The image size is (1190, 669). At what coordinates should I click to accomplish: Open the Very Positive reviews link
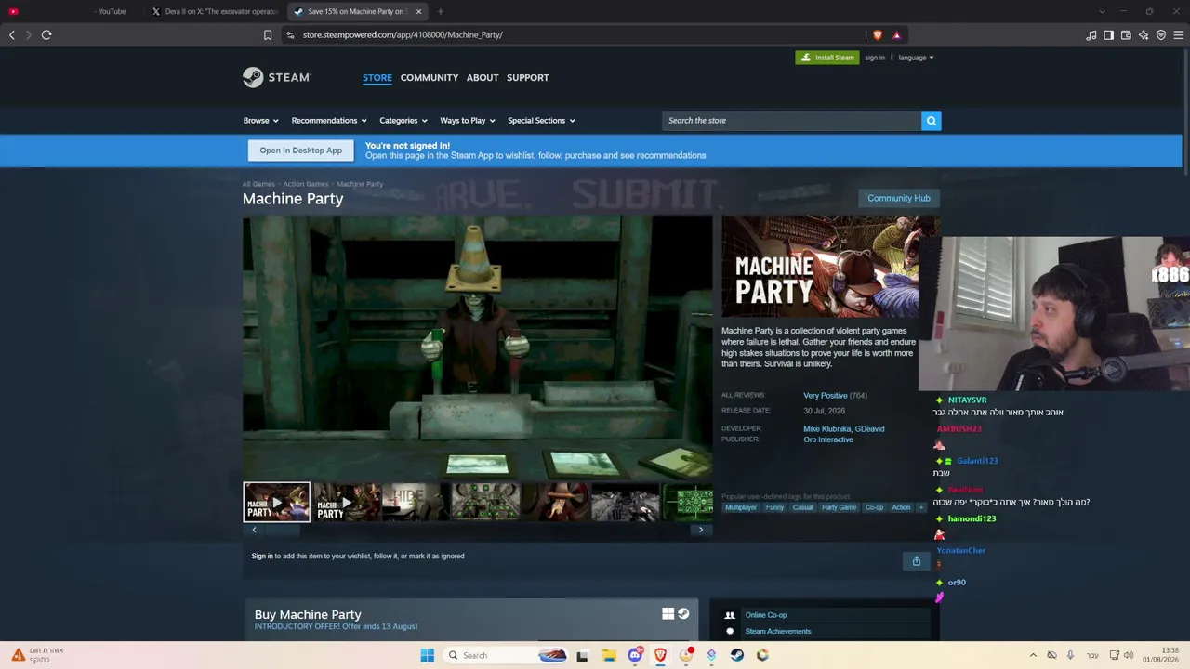coord(826,396)
